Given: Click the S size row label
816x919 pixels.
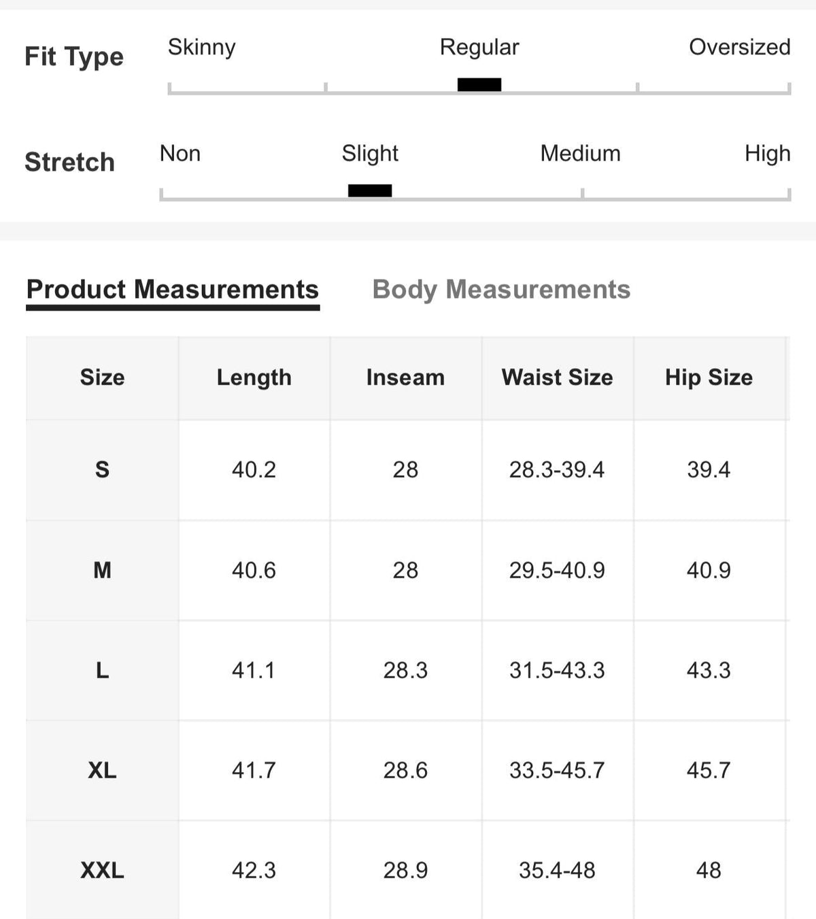Looking at the screenshot, I should click(102, 469).
